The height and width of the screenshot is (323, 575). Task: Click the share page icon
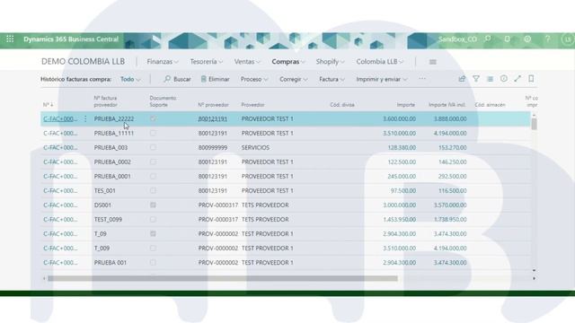click(462, 79)
